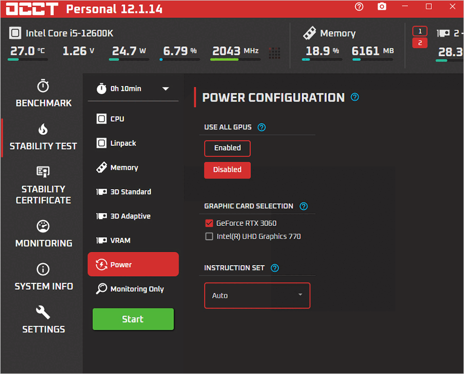Click the Intel(R) UHD Graphics 770 label
464x374 pixels.
pos(259,237)
